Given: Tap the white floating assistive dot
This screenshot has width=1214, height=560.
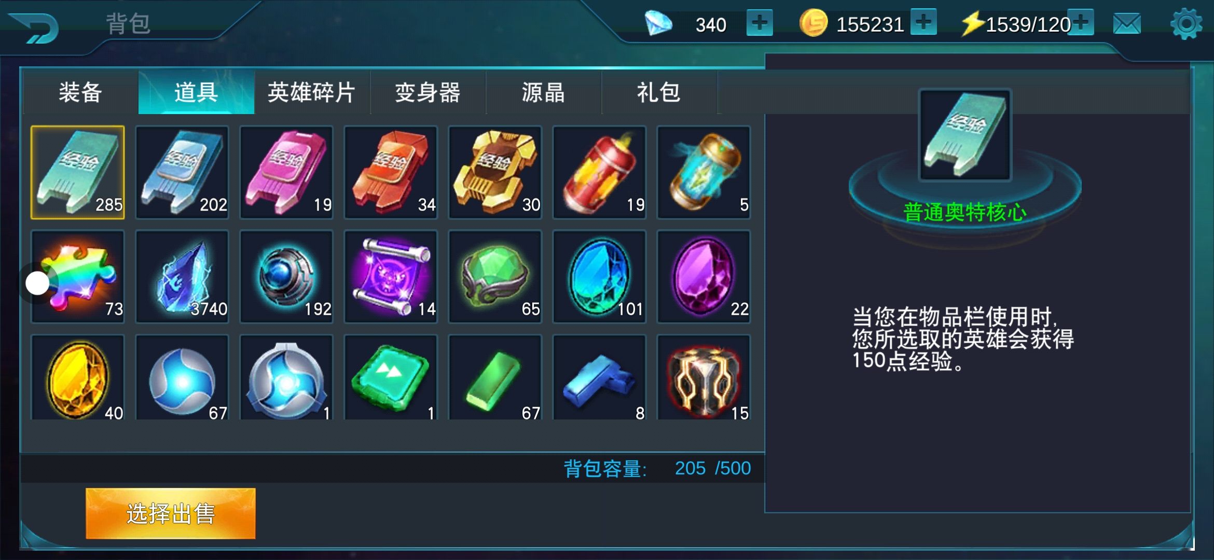Looking at the screenshot, I should click(37, 283).
